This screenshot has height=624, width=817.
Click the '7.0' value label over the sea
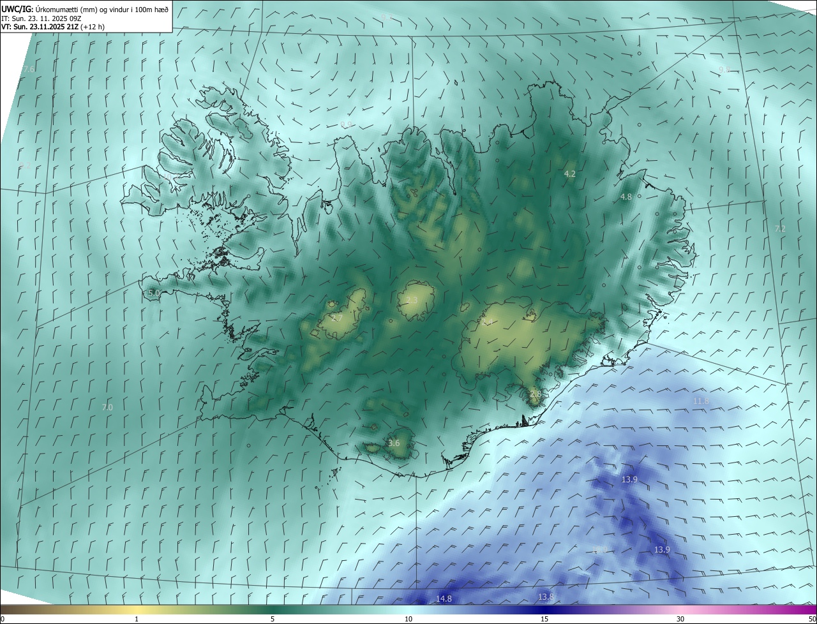pos(107,407)
